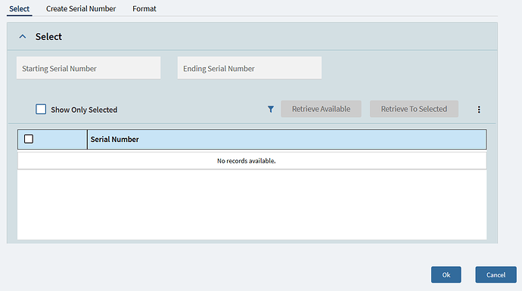Open the filter funnel icon
522x291 pixels.
tap(271, 109)
